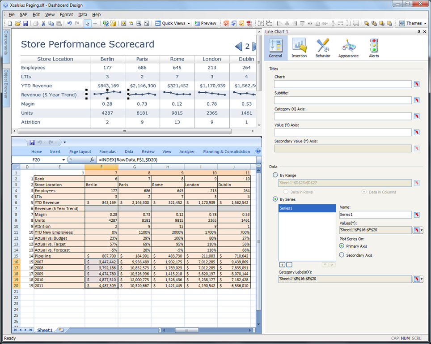Screen dimensions: 431x344
Task: Open the Appearance palette icon
Action: coord(348,46)
